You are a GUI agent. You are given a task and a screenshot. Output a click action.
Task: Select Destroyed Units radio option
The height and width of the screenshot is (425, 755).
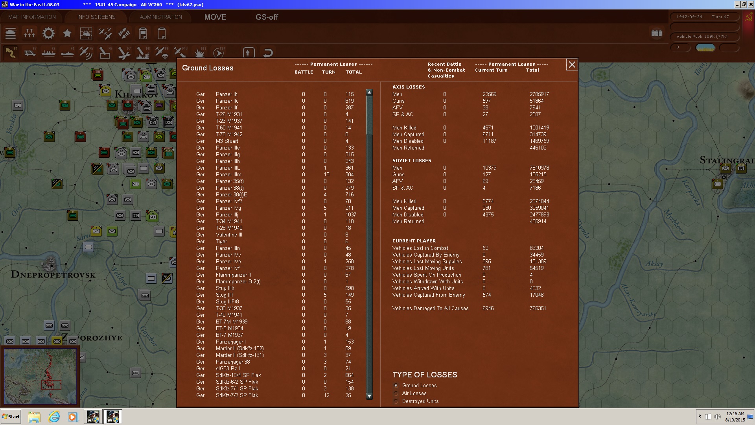coord(396,401)
